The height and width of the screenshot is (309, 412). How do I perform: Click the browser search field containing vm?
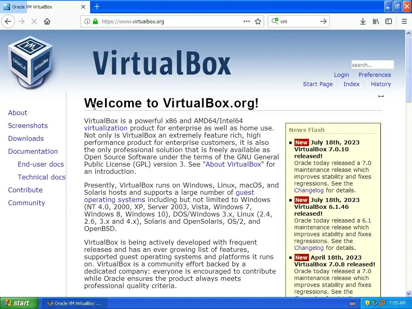coord(298,22)
